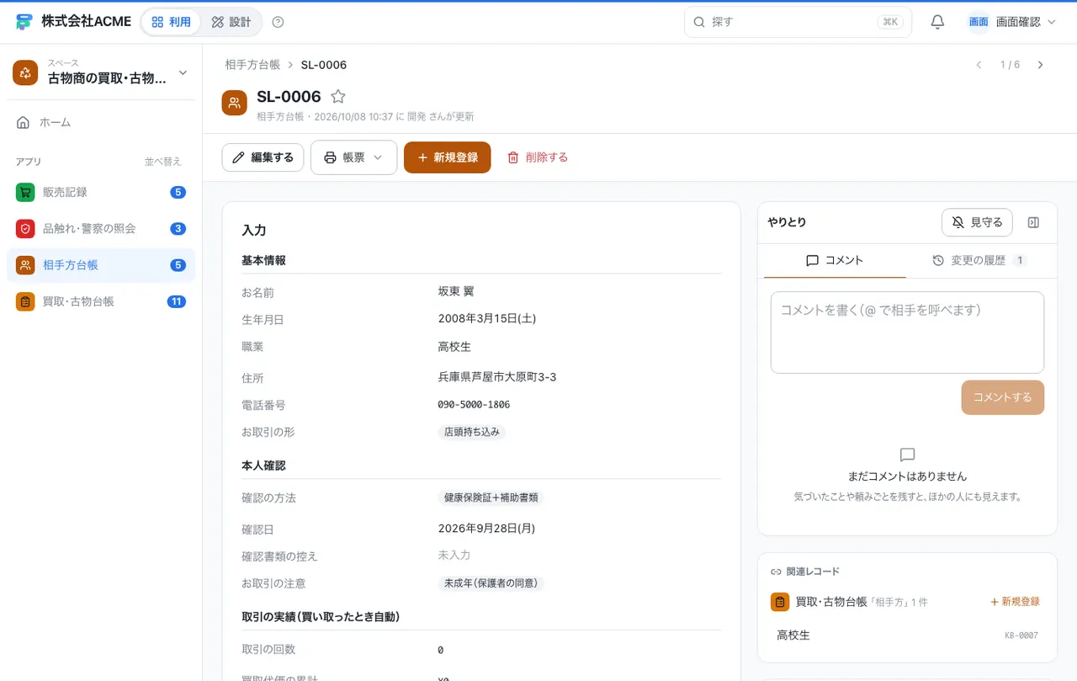This screenshot has width=1077, height=681.
Task: Click 並べ替え in sidebar
Action: (163, 162)
